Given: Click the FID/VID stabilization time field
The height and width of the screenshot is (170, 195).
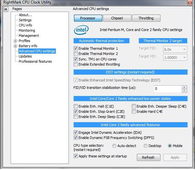Looking at the screenshot, I should click(x=168, y=89).
